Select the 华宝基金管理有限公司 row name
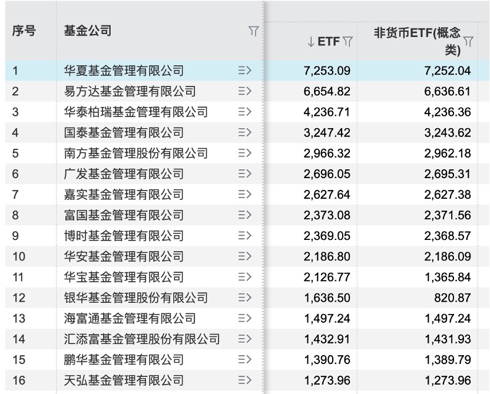Viewport: 490px width, 394px height. click(124, 277)
